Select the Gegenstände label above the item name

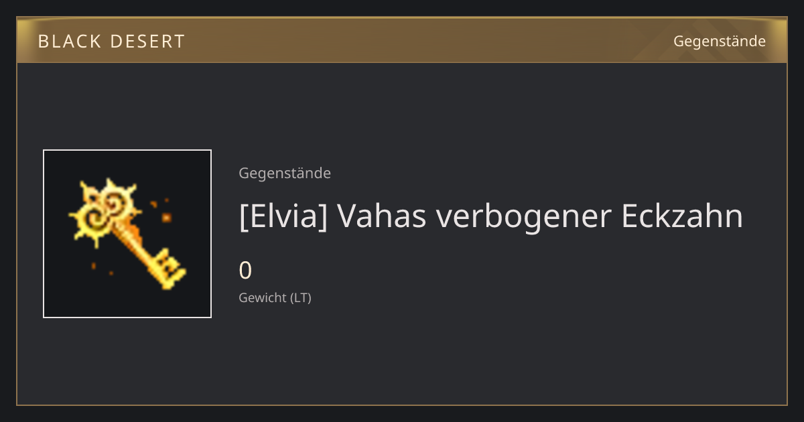(285, 173)
